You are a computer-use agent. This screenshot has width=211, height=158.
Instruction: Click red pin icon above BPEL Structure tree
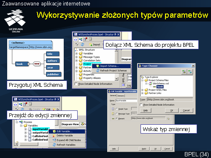85,39
